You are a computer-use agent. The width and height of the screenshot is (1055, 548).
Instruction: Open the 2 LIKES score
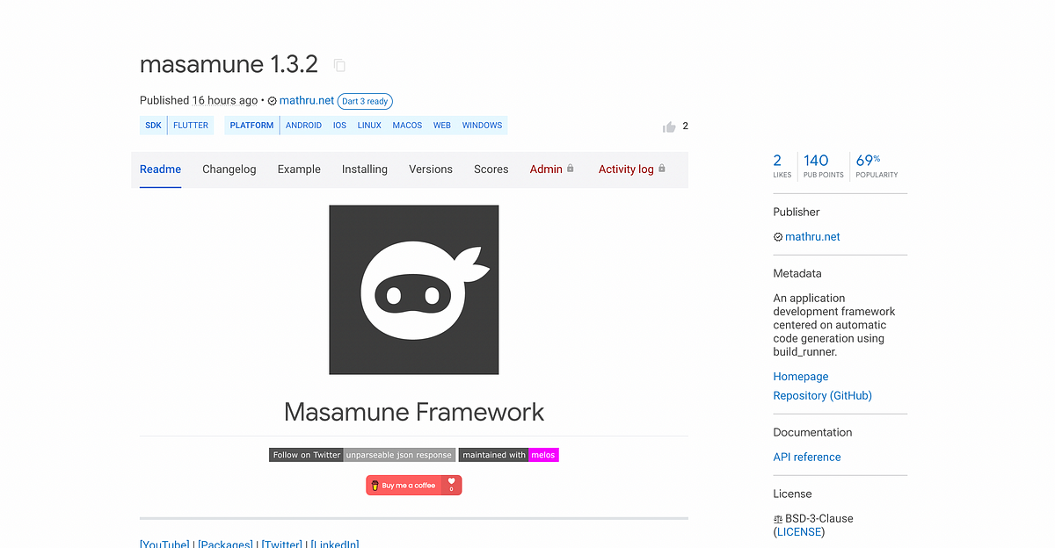point(782,165)
